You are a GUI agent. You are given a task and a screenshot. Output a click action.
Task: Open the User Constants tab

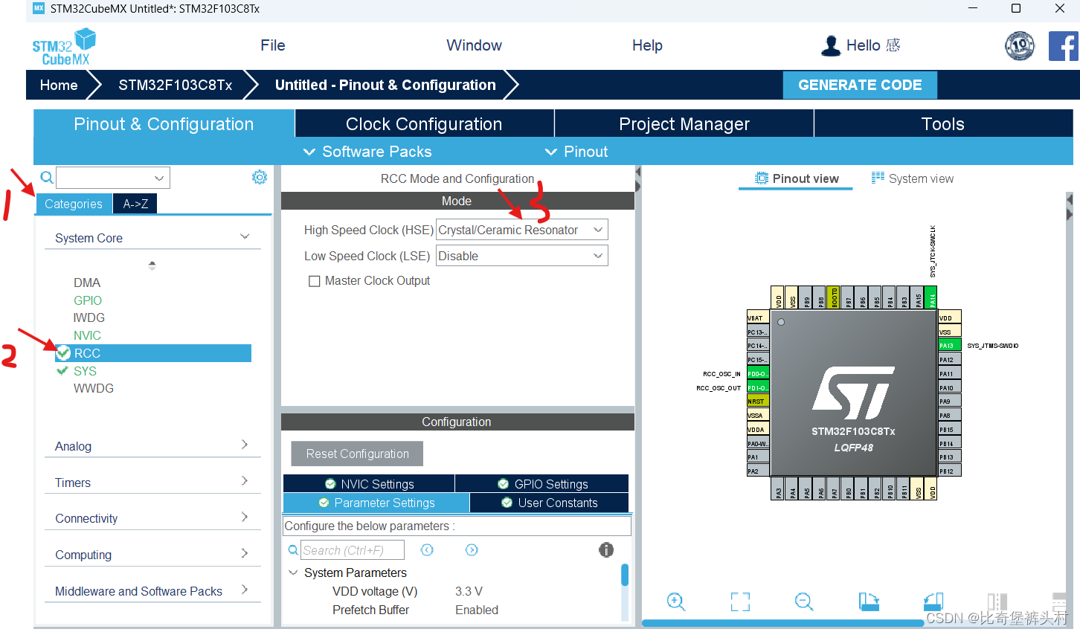point(549,503)
